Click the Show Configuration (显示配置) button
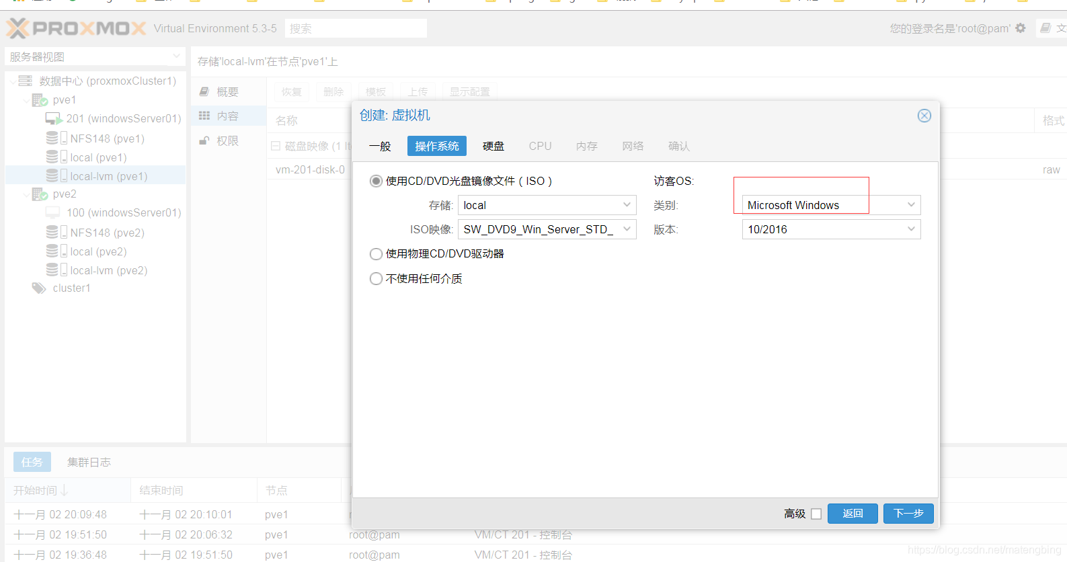 point(469,91)
